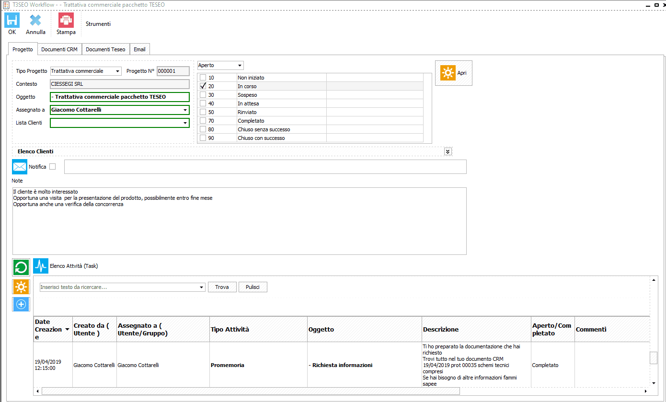Click the horizontal scrollbar under task table
The width and height of the screenshot is (666, 402).
point(251,391)
